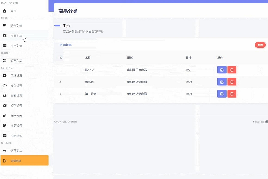Image resolution: width=268 pixels, height=179 pixels.
Task: Select the 账户ID name cell
Action: tap(89, 70)
